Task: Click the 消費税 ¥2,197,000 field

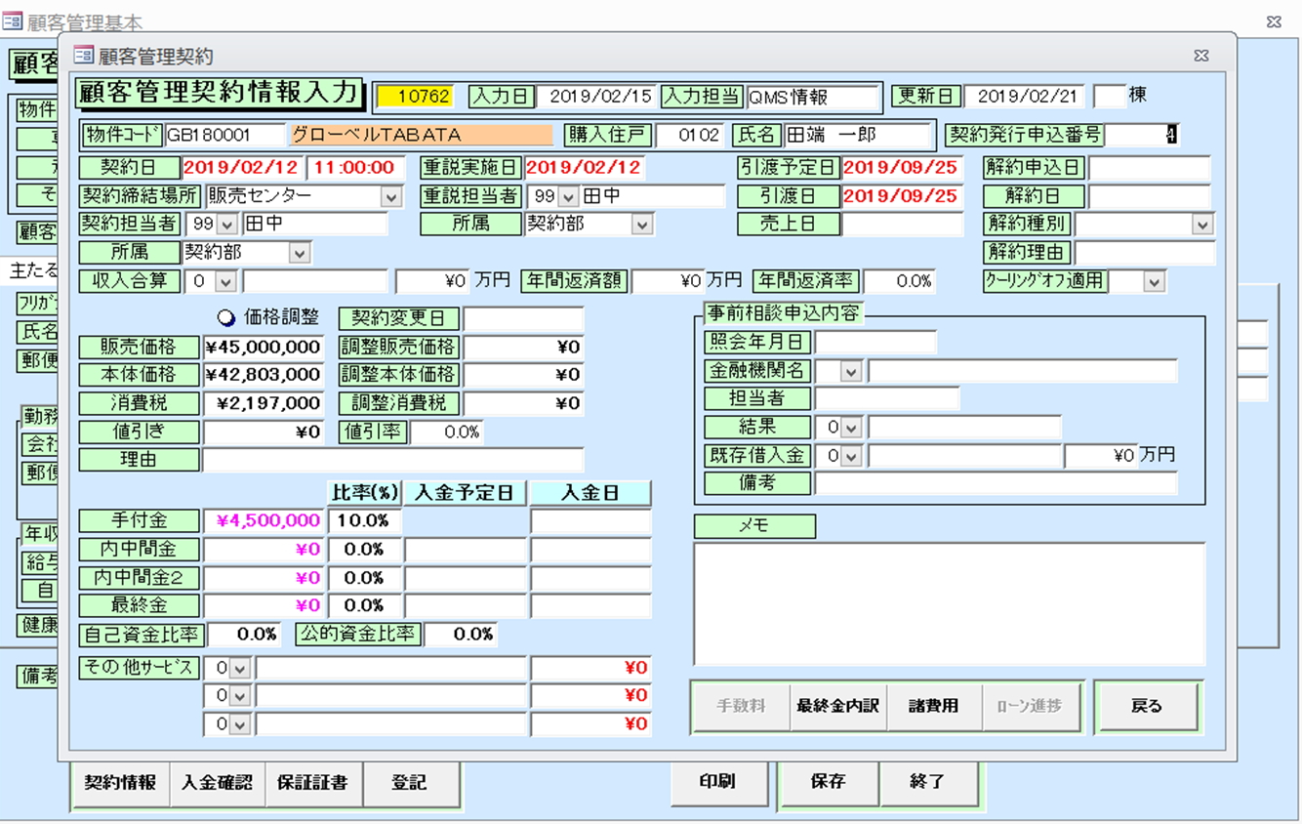Action: [x=264, y=403]
